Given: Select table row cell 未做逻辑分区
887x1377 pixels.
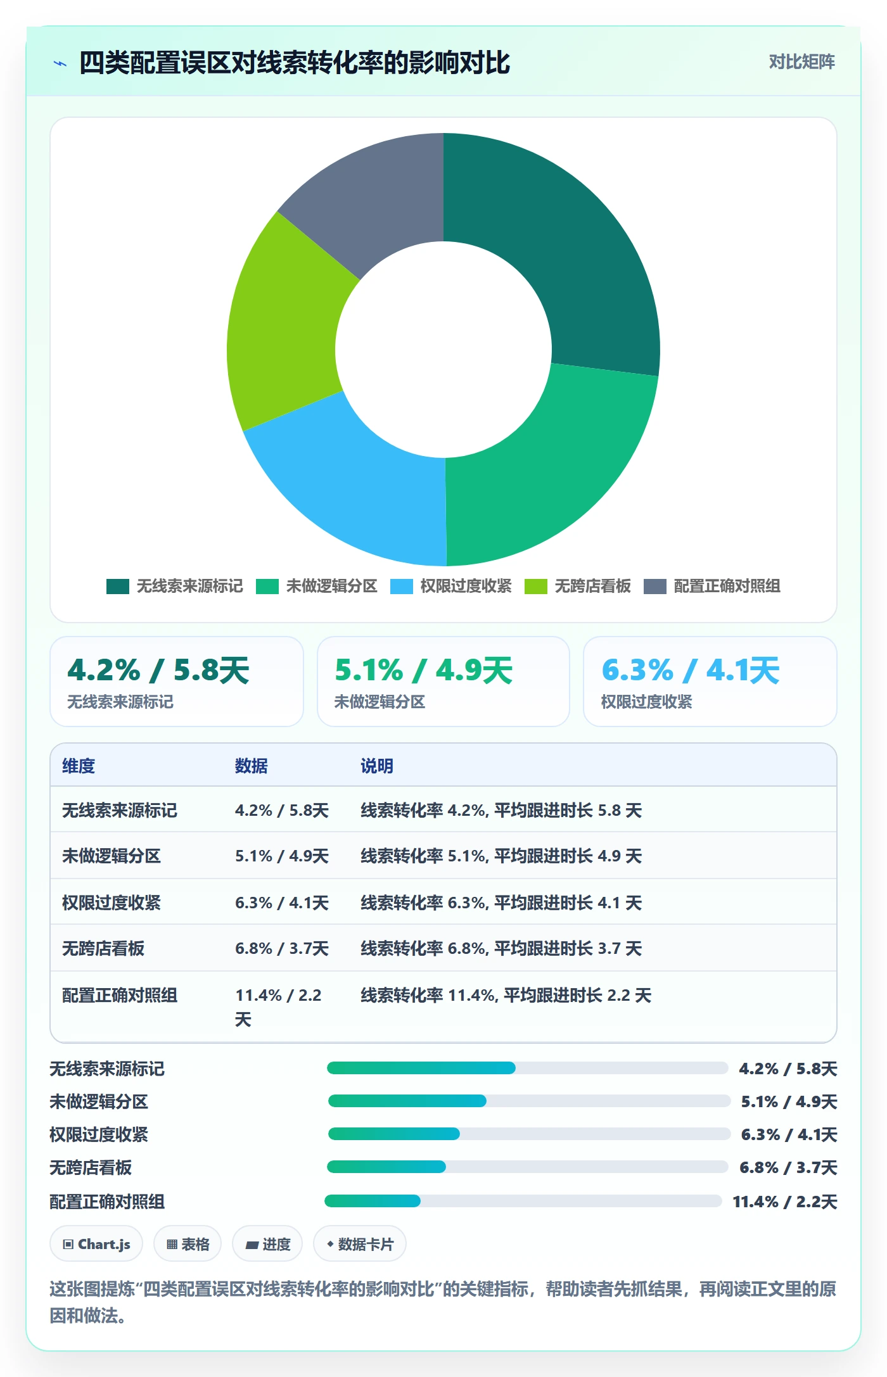Looking at the screenshot, I should pos(112,856).
